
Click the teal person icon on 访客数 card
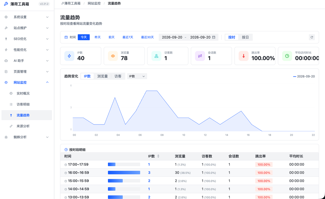(156, 56)
